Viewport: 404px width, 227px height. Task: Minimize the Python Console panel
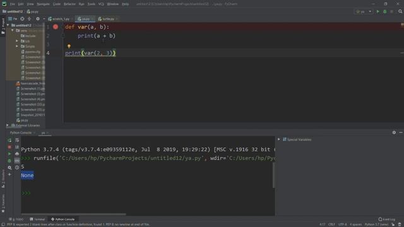tap(401, 132)
